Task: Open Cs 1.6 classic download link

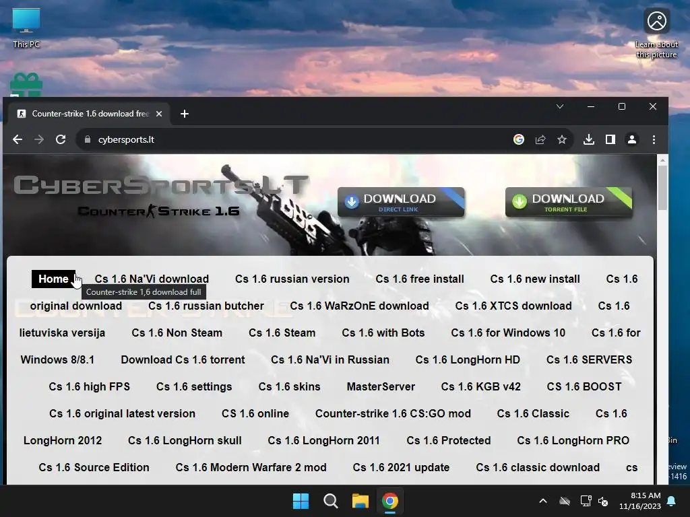Action: (538, 467)
